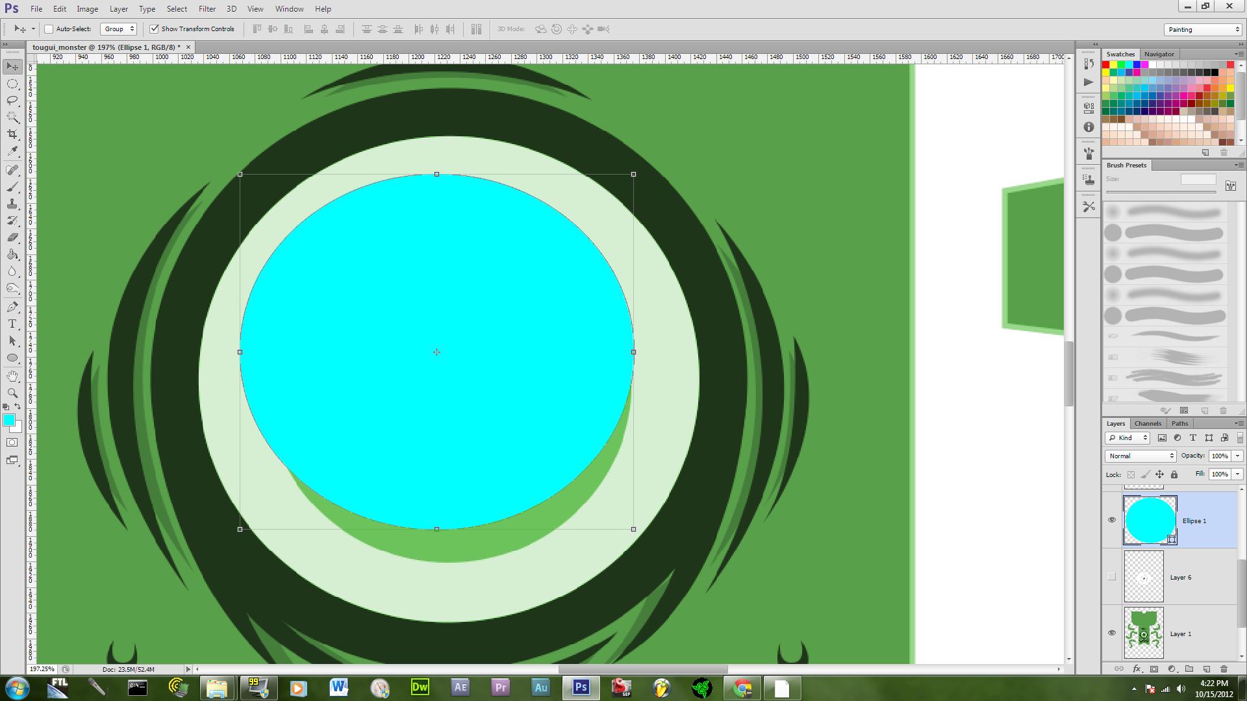Click the Opacity value field
The width and height of the screenshot is (1247, 701).
pyautogui.click(x=1220, y=456)
